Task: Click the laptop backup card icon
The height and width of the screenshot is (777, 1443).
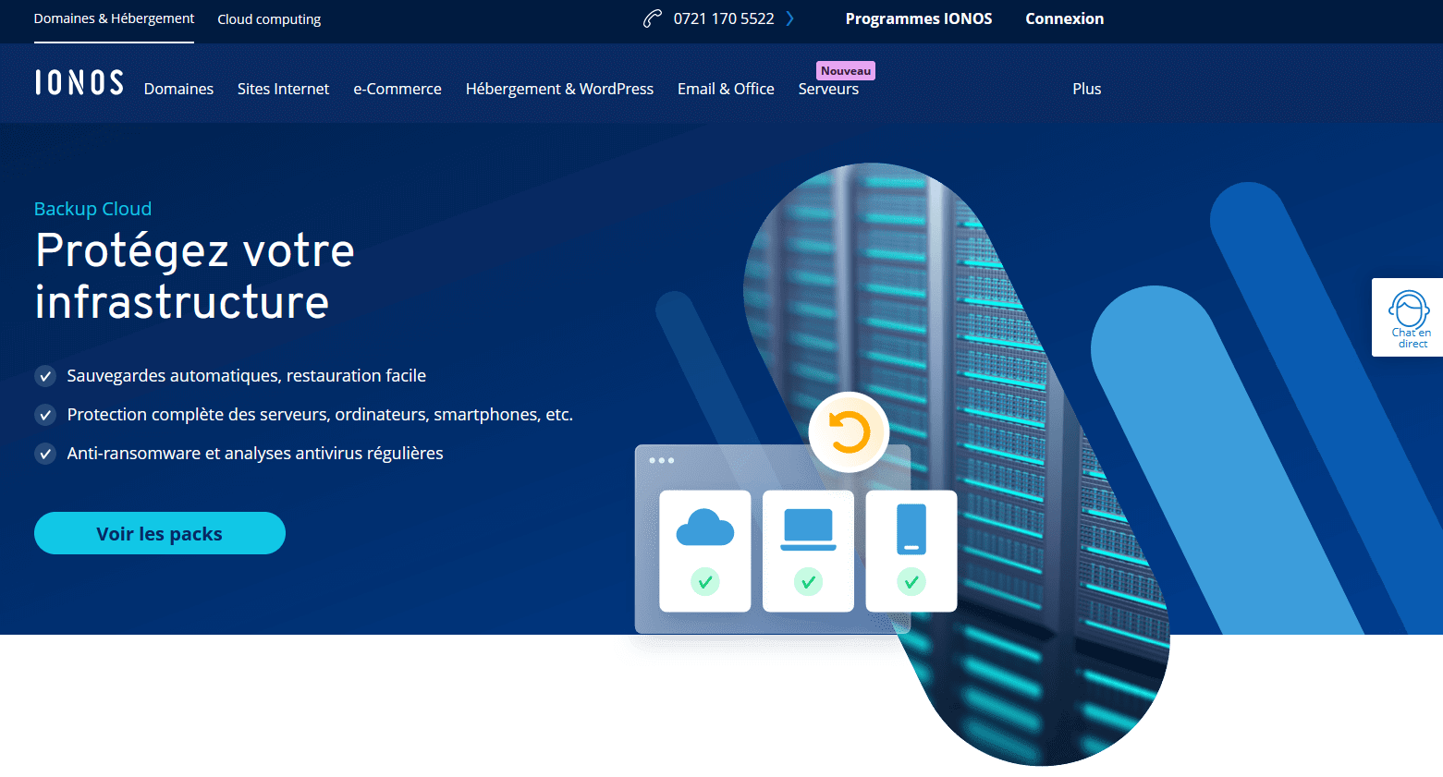Action: 808,528
